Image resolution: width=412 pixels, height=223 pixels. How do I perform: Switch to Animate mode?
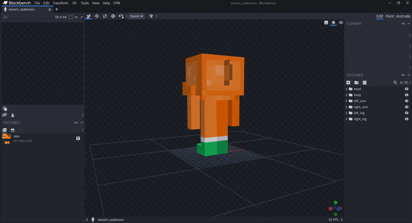[403, 16]
